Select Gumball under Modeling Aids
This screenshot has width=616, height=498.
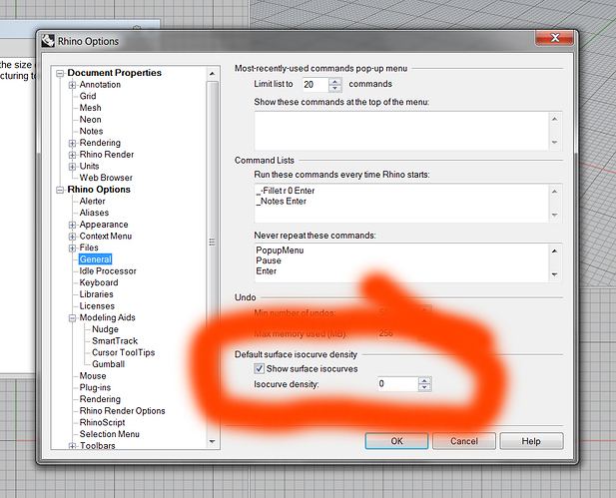tap(108, 364)
